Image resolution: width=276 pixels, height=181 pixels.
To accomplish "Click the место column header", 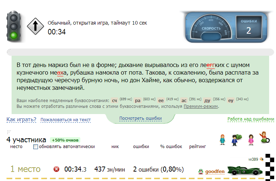I will [x=16, y=147].
